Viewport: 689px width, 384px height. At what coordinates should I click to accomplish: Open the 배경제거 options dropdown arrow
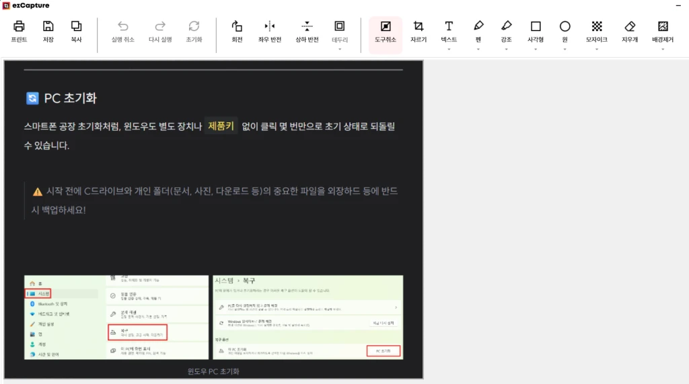[663, 50]
